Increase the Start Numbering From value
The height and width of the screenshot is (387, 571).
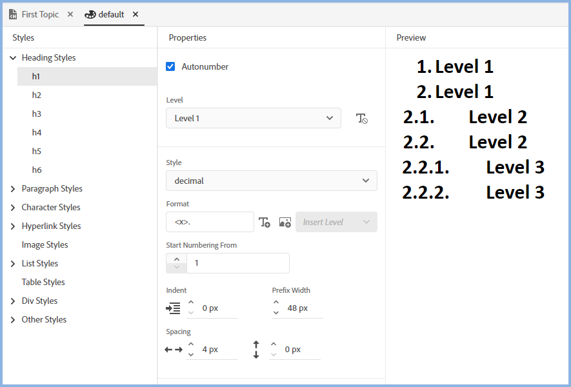click(177, 259)
